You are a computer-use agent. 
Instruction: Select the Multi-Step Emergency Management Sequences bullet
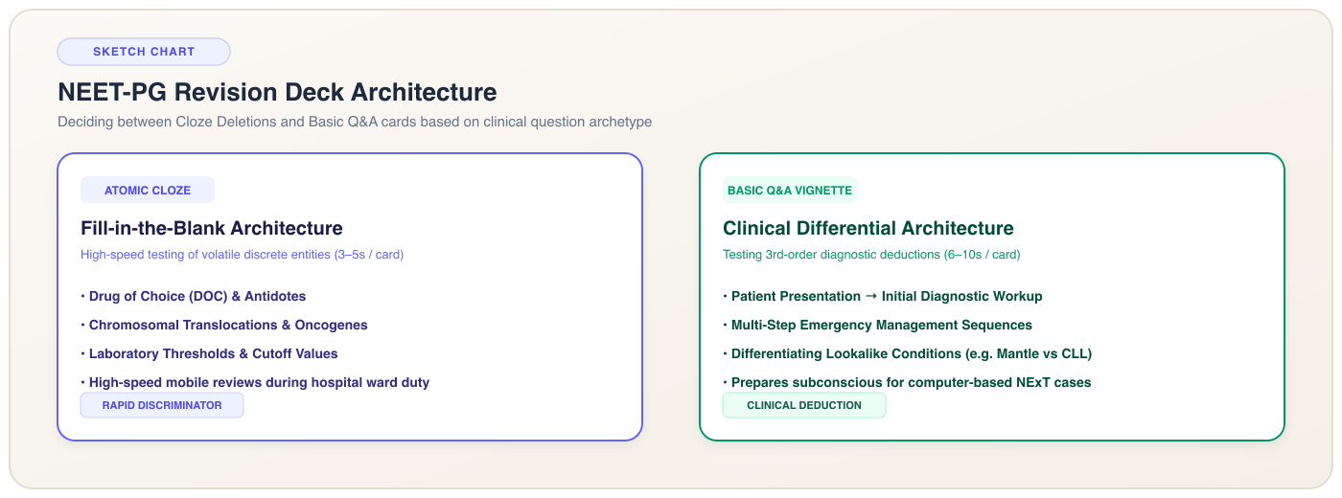(877, 325)
